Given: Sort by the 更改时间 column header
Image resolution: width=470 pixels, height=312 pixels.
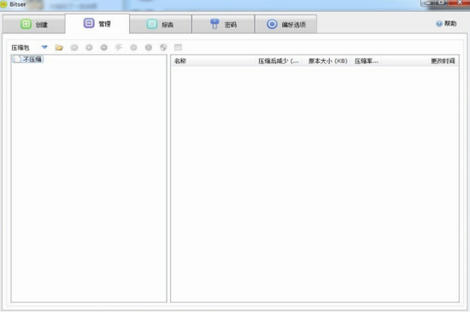Looking at the screenshot, I should [x=420, y=62].
